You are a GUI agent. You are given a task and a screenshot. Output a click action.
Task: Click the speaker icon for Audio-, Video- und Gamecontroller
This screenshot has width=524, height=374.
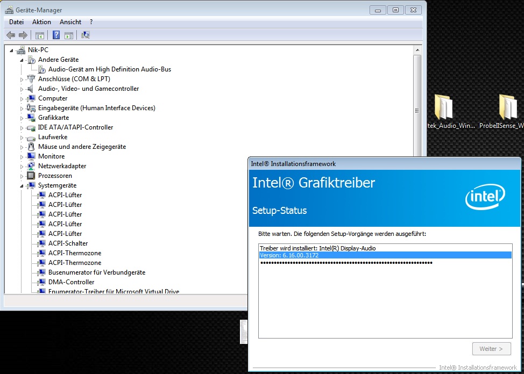pos(31,89)
